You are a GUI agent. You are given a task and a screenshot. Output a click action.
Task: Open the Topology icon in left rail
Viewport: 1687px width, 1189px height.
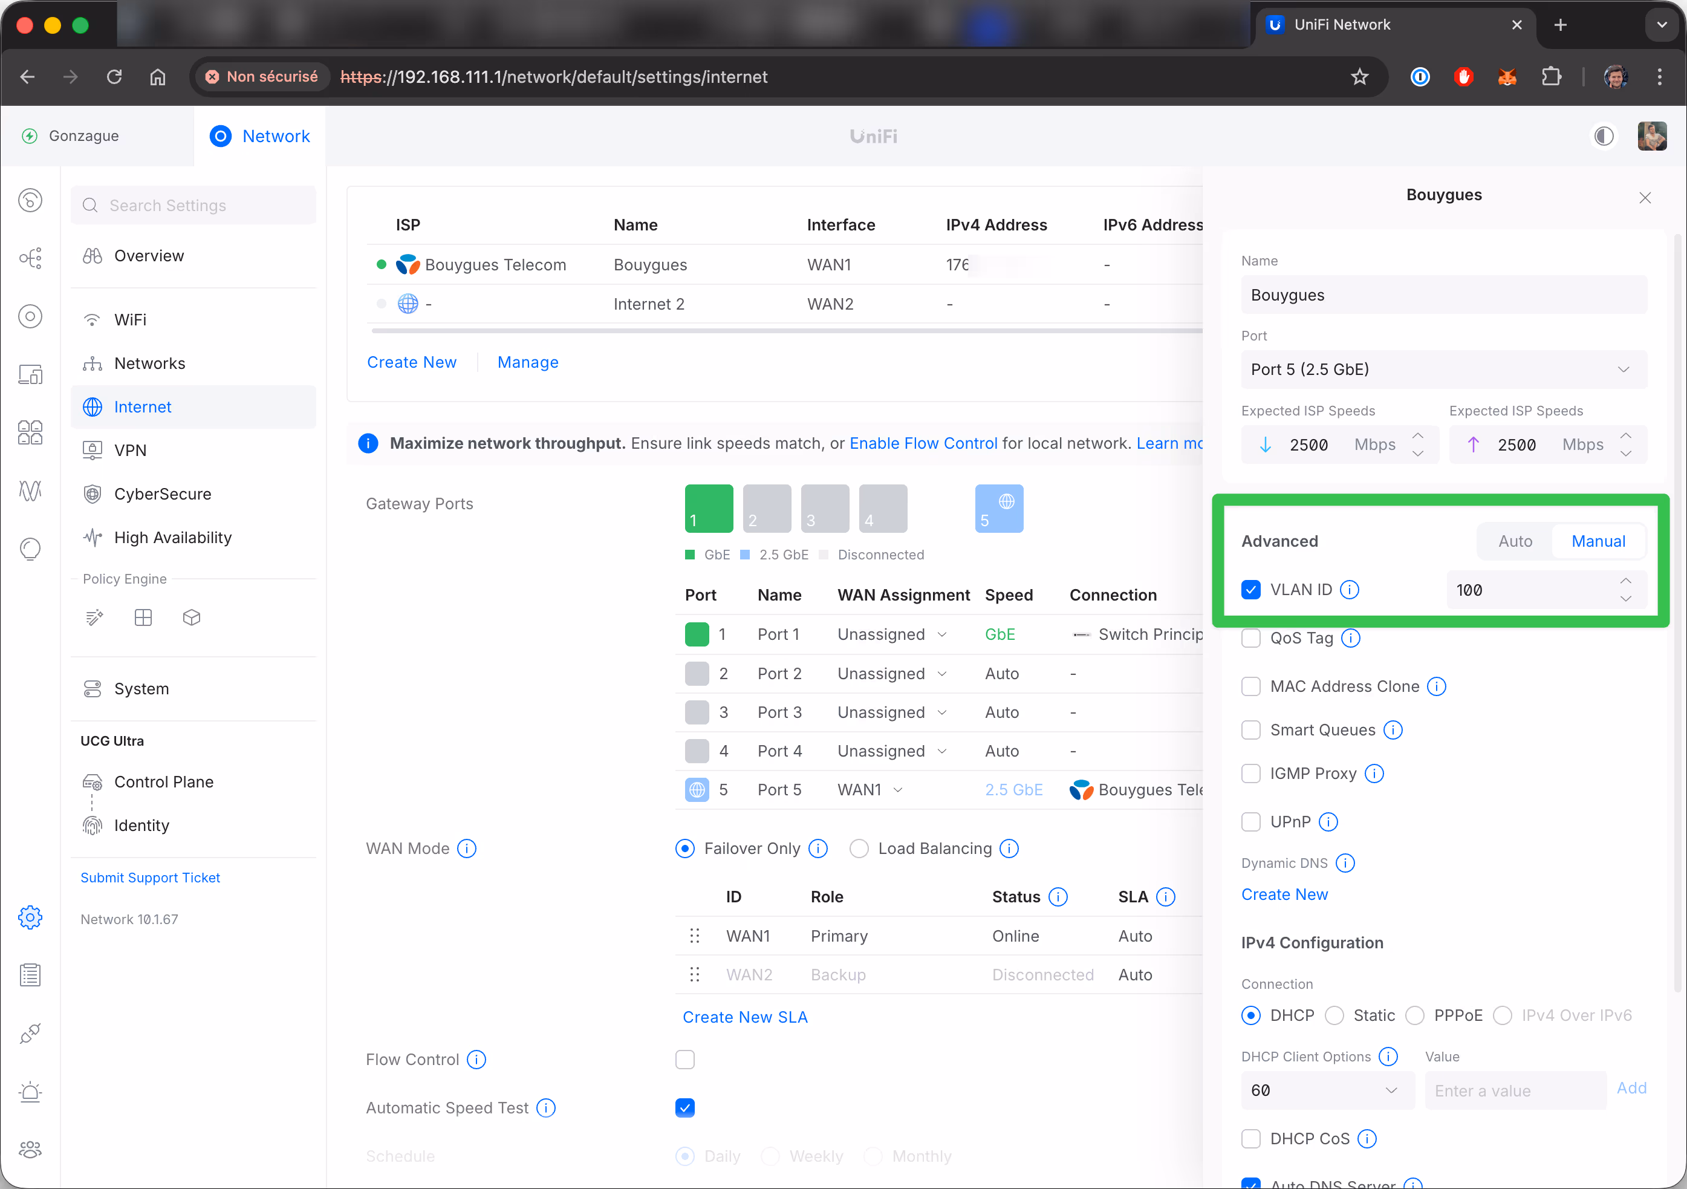(x=30, y=258)
